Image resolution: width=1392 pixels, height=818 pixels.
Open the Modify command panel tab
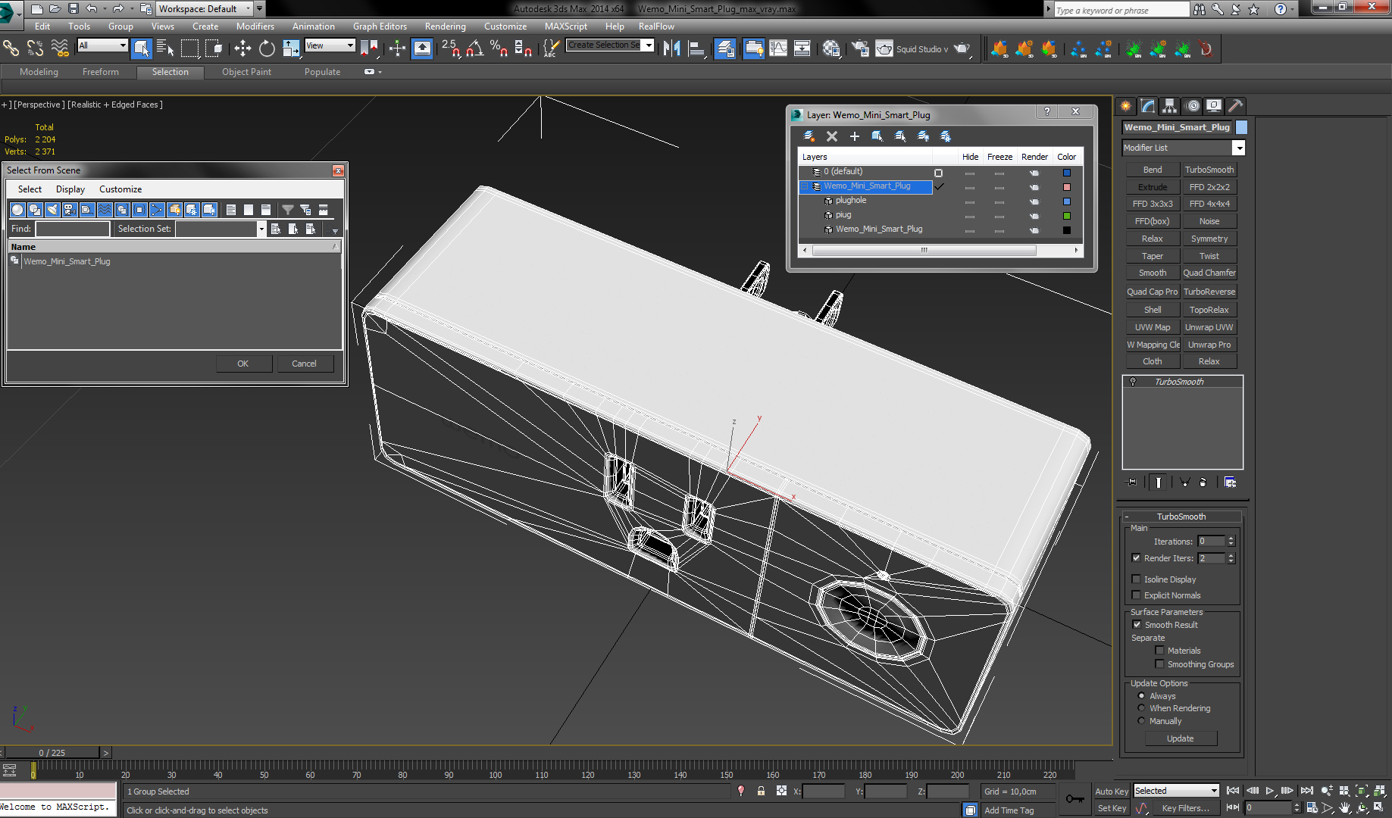tap(1148, 106)
